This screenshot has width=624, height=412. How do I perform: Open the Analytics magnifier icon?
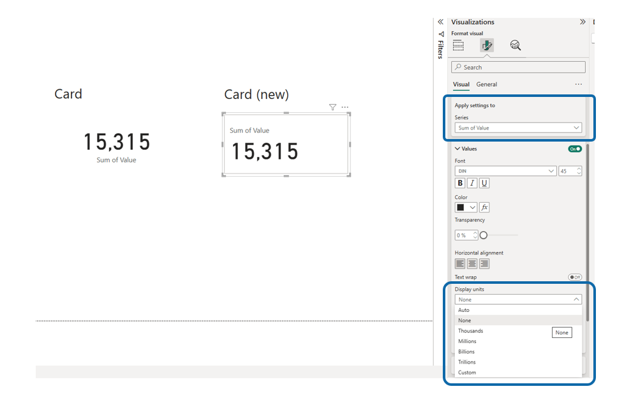click(516, 45)
